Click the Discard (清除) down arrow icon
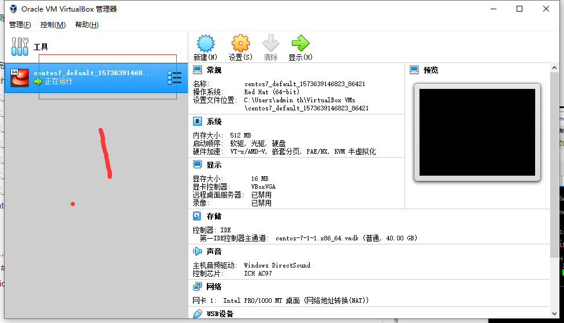 pos(270,43)
